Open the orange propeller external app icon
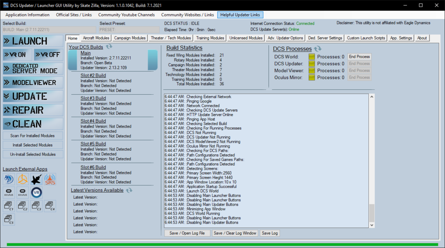 pyautogui.click(x=22, y=179)
